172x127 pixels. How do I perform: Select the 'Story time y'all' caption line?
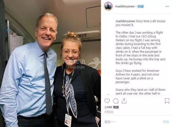[x=140, y=23]
